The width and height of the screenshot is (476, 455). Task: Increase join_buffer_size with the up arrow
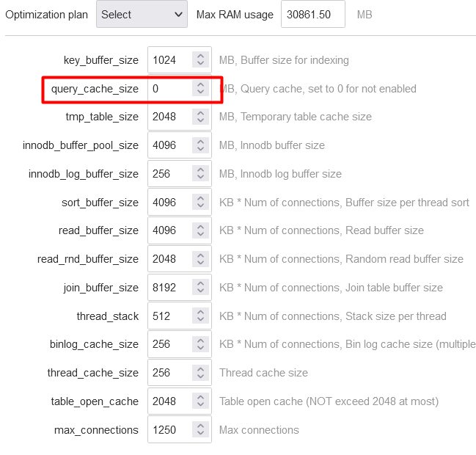coord(200,283)
